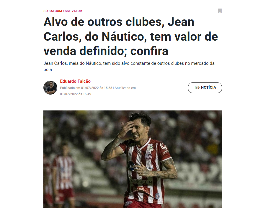Open author link Eduardo Falcão

pyautogui.click(x=75, y=81)
